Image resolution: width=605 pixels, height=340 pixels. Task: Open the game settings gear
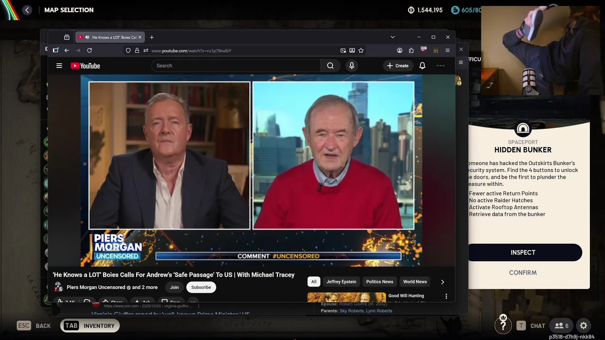[584, 326]
